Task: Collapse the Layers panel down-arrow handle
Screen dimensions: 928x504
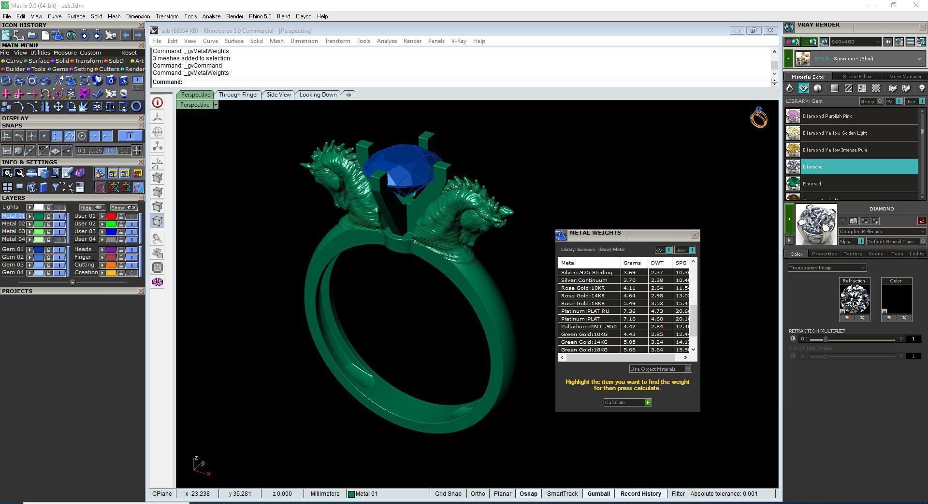Action: (x=72, y=282)
